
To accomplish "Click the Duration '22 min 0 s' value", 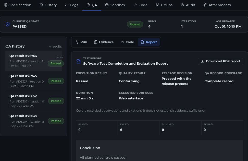I will (x=85, y=98).
